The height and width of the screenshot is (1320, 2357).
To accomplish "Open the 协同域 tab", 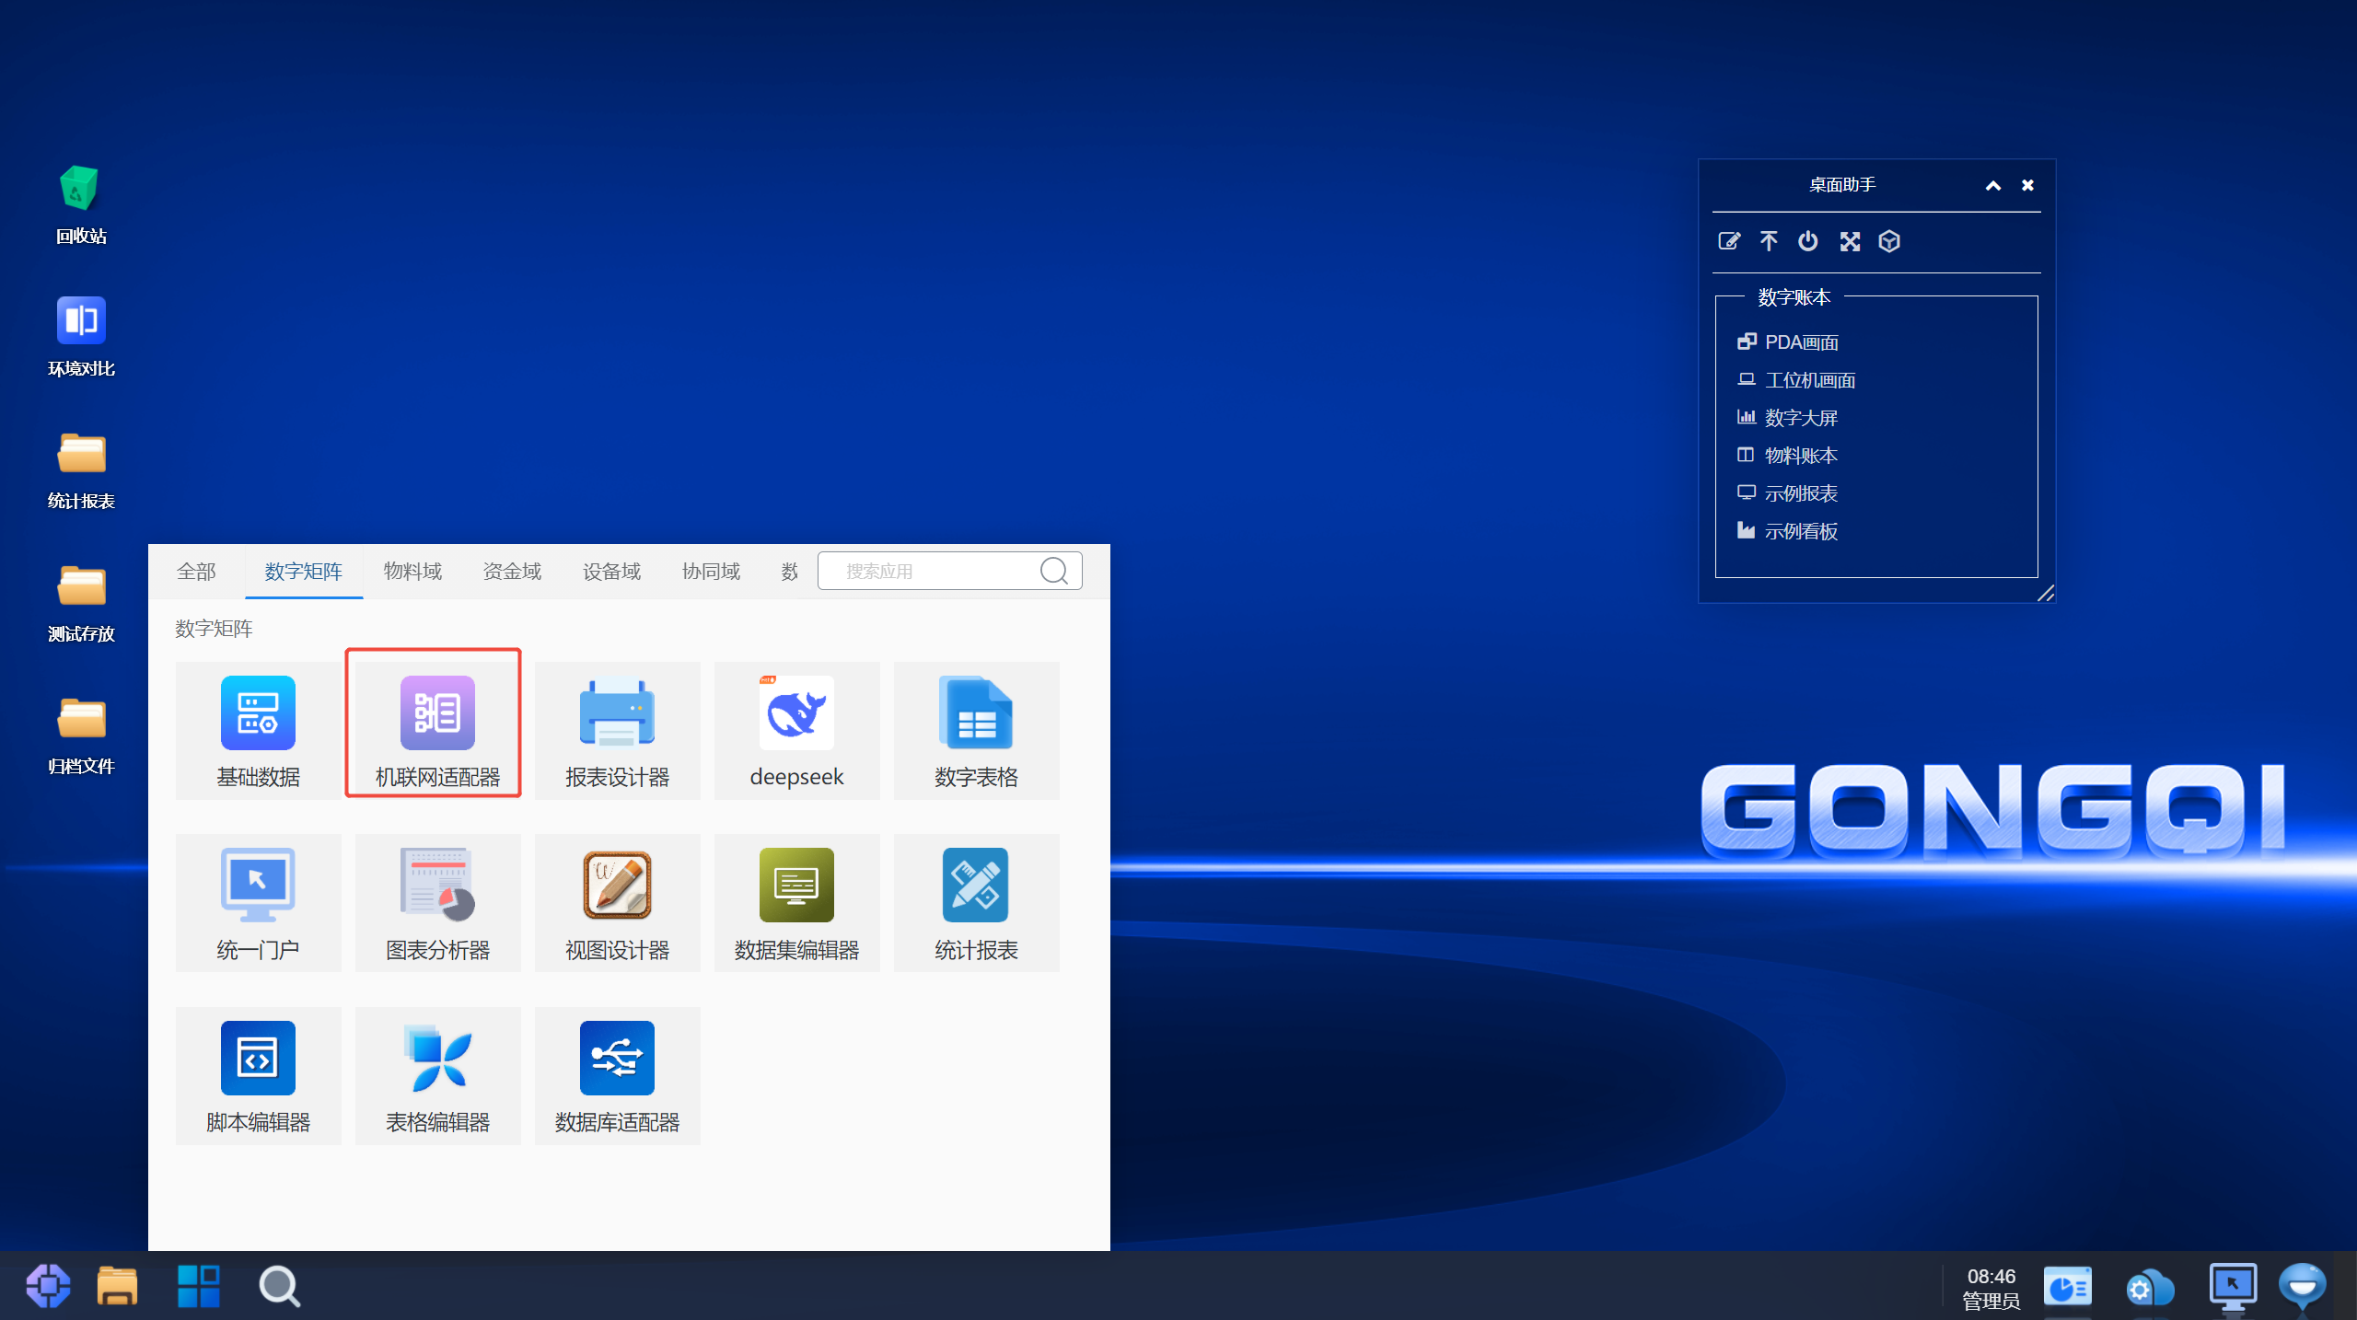I will pyautogui.click(x=711, y=572).
